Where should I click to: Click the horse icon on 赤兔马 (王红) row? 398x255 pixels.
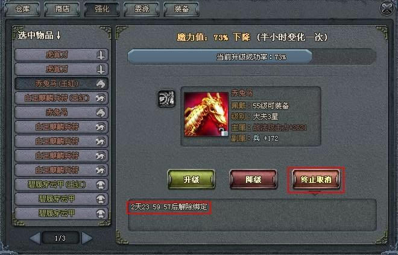[x=101, y=84]
